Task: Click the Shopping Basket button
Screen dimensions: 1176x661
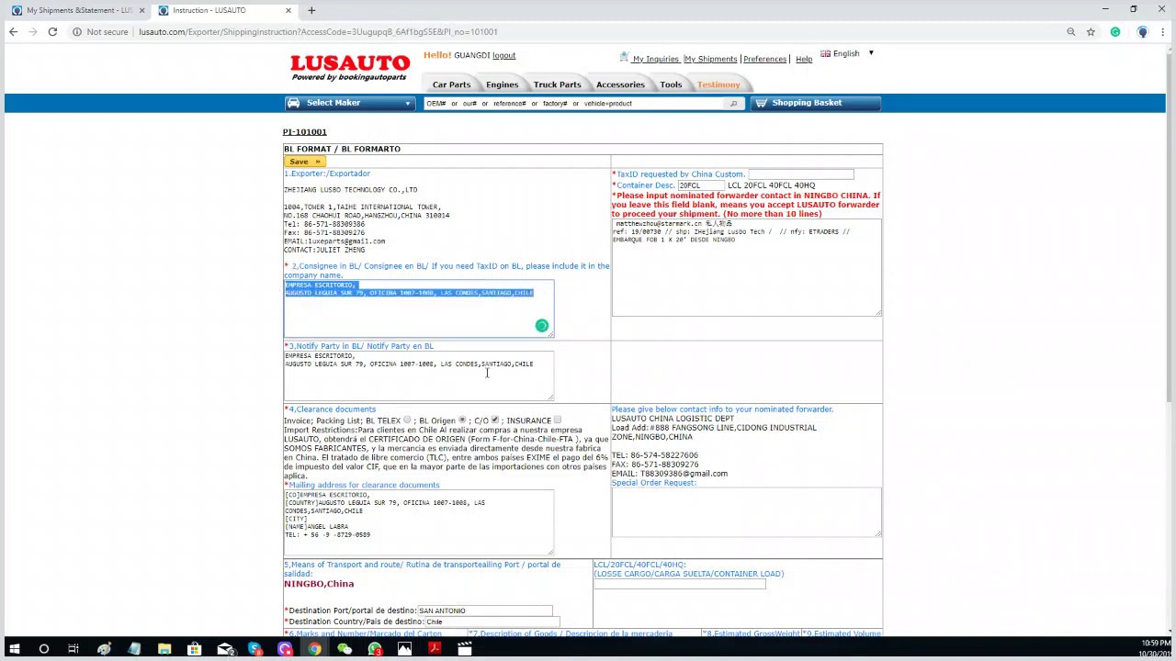Action: click(816, 103)
